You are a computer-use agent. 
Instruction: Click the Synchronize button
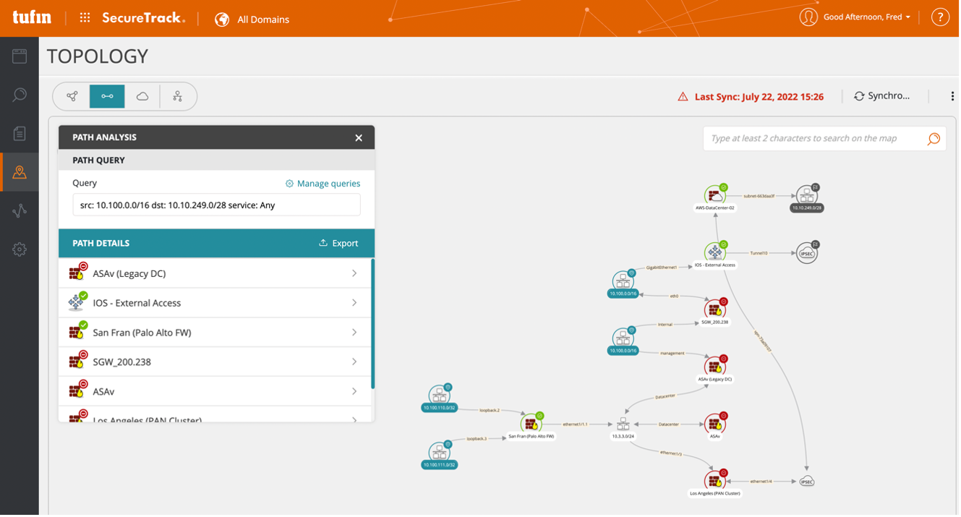coord(881,96)
